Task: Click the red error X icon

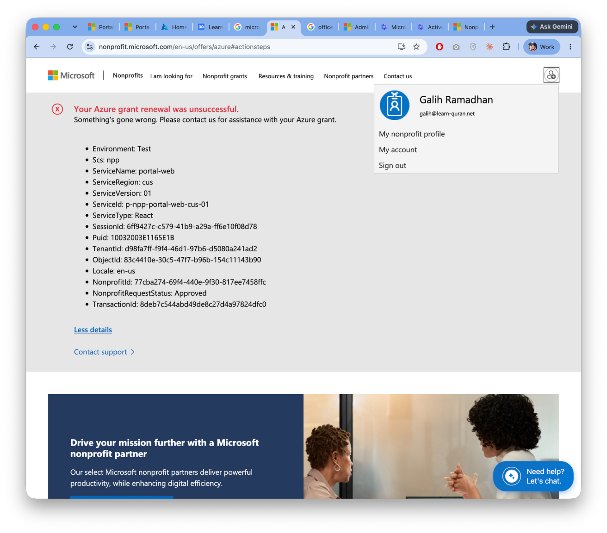Action: [57, 109]
